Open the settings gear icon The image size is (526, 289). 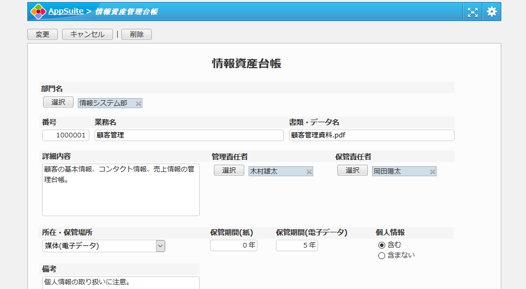[x=492, y=12]
